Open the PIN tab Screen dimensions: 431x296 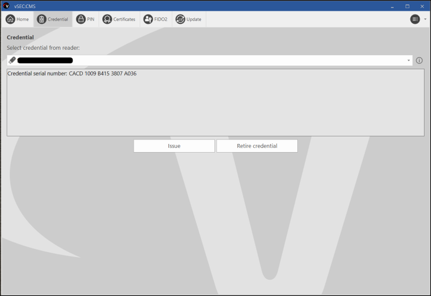[x=86, y=19]
